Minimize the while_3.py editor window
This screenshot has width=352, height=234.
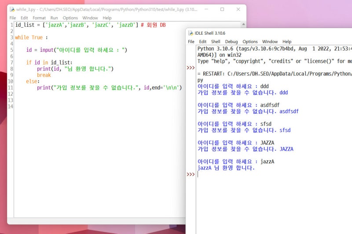click(206, 9)
